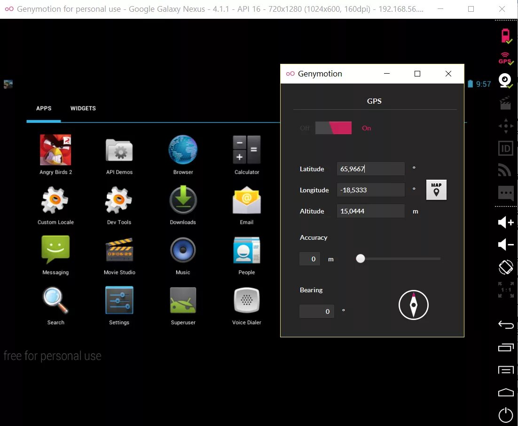Click the 9:57 status bar clock
The image size is (518, 426).
point(483,84)
